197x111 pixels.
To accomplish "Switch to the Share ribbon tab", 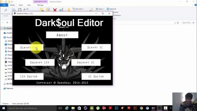I will (x=21, y=5).
